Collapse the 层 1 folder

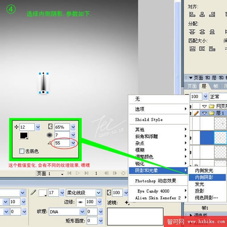point(204,113)
